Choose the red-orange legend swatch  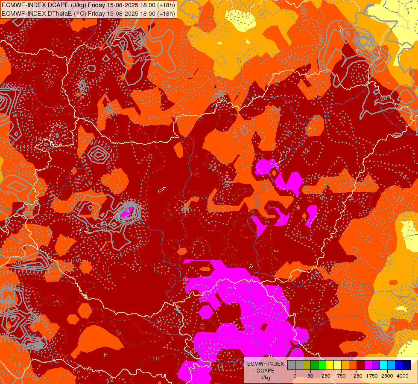point(353,365)
